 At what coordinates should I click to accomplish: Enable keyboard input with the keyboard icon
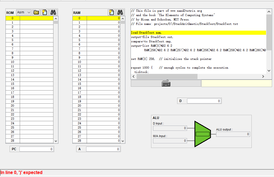tap(166, 83)
